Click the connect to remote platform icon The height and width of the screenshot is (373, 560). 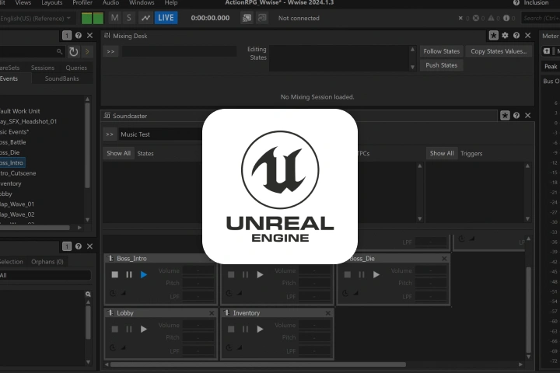tap(247, 18)
